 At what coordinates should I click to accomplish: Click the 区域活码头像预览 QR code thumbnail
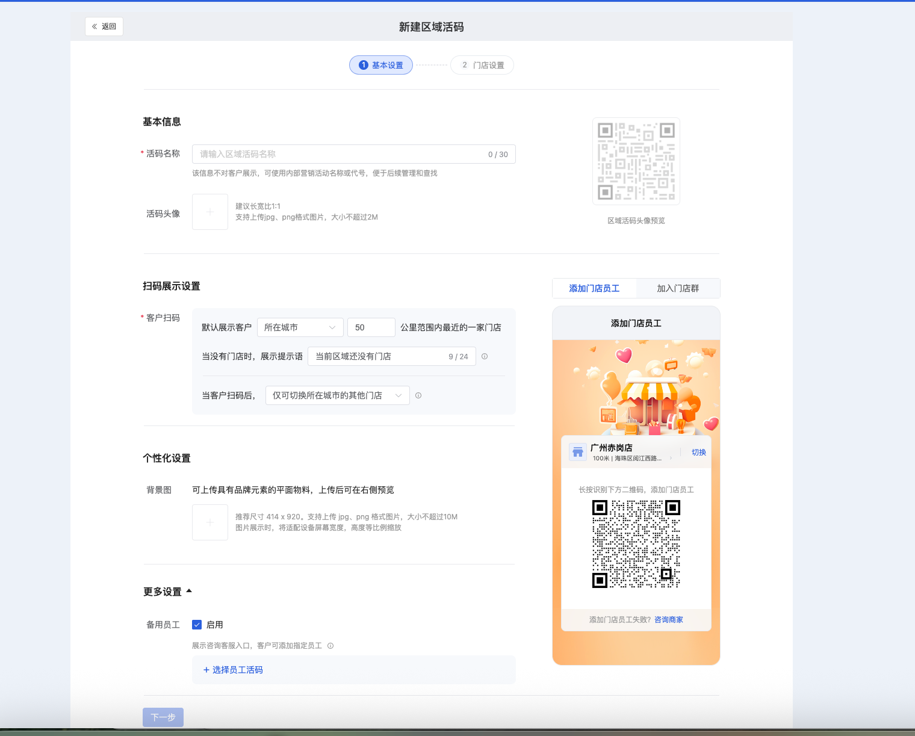(x=636, y=161)
